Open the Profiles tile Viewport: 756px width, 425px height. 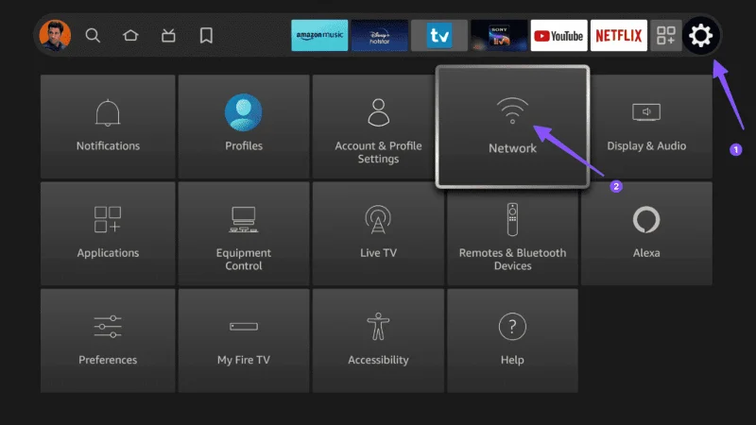(244, 127)
